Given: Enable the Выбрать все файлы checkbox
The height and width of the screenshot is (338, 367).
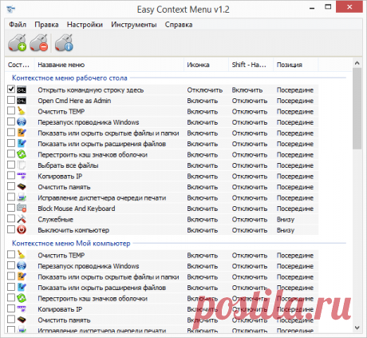Looking at the screenshot, I should [x=11, y=165].
